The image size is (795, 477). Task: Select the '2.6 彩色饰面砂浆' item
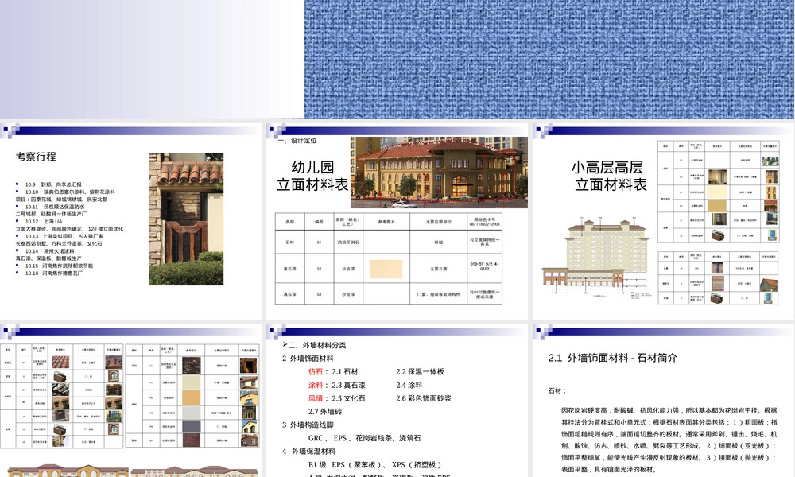424,398
